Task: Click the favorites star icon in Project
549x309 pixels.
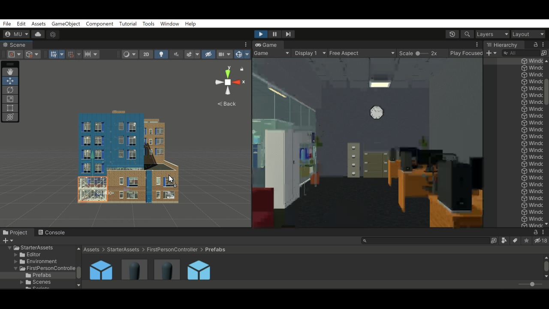Action: (x=526, y=240)
